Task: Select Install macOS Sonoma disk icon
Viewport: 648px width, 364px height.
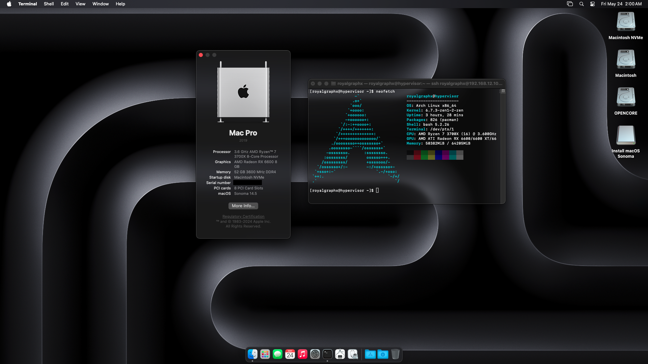Action: 626,135
